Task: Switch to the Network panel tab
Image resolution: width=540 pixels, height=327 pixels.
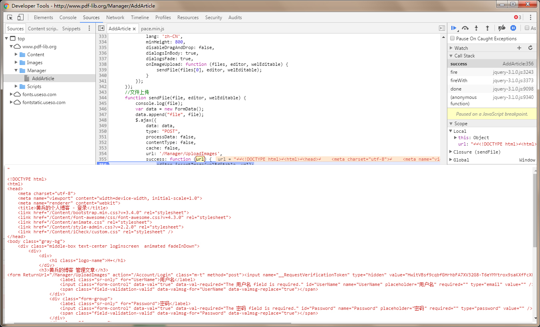Action: 115,18
